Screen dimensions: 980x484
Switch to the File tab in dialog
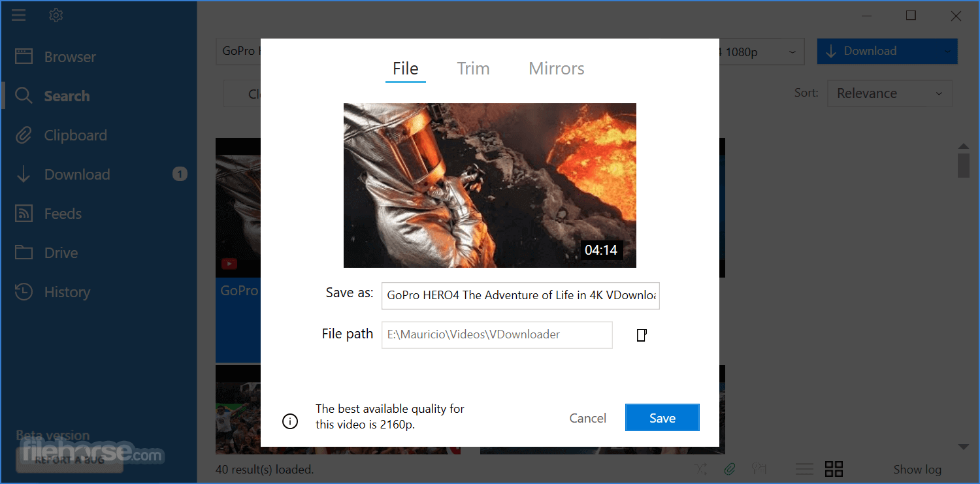[406, 69]
